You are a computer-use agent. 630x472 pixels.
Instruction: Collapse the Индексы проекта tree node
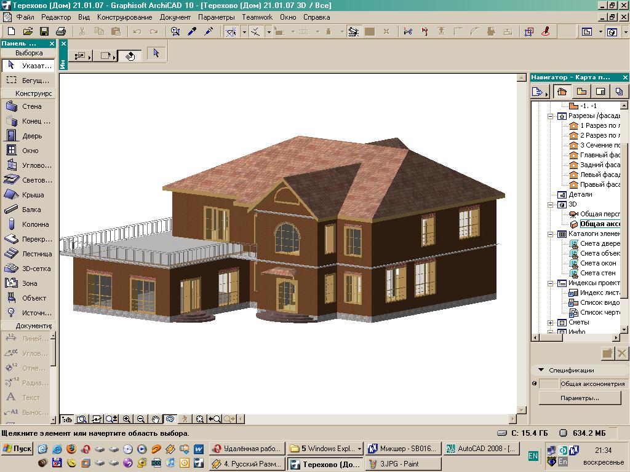click(x=551, y=283)
